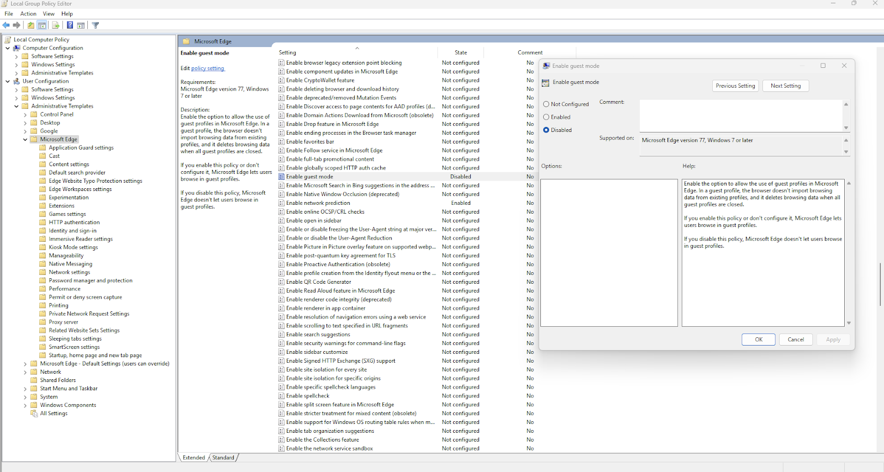Select Enable Drop feature in Microsoft Edge row
Viewport: 884px width, 472px height.
pyautogui.click(x=406, y=124)
